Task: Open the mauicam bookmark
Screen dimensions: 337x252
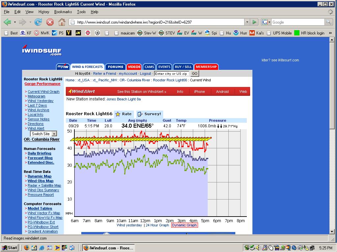Action: (x=125, y=33)
